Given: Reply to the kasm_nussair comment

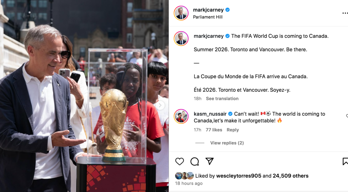Looking at the screenshot, I should pos(232,130).
